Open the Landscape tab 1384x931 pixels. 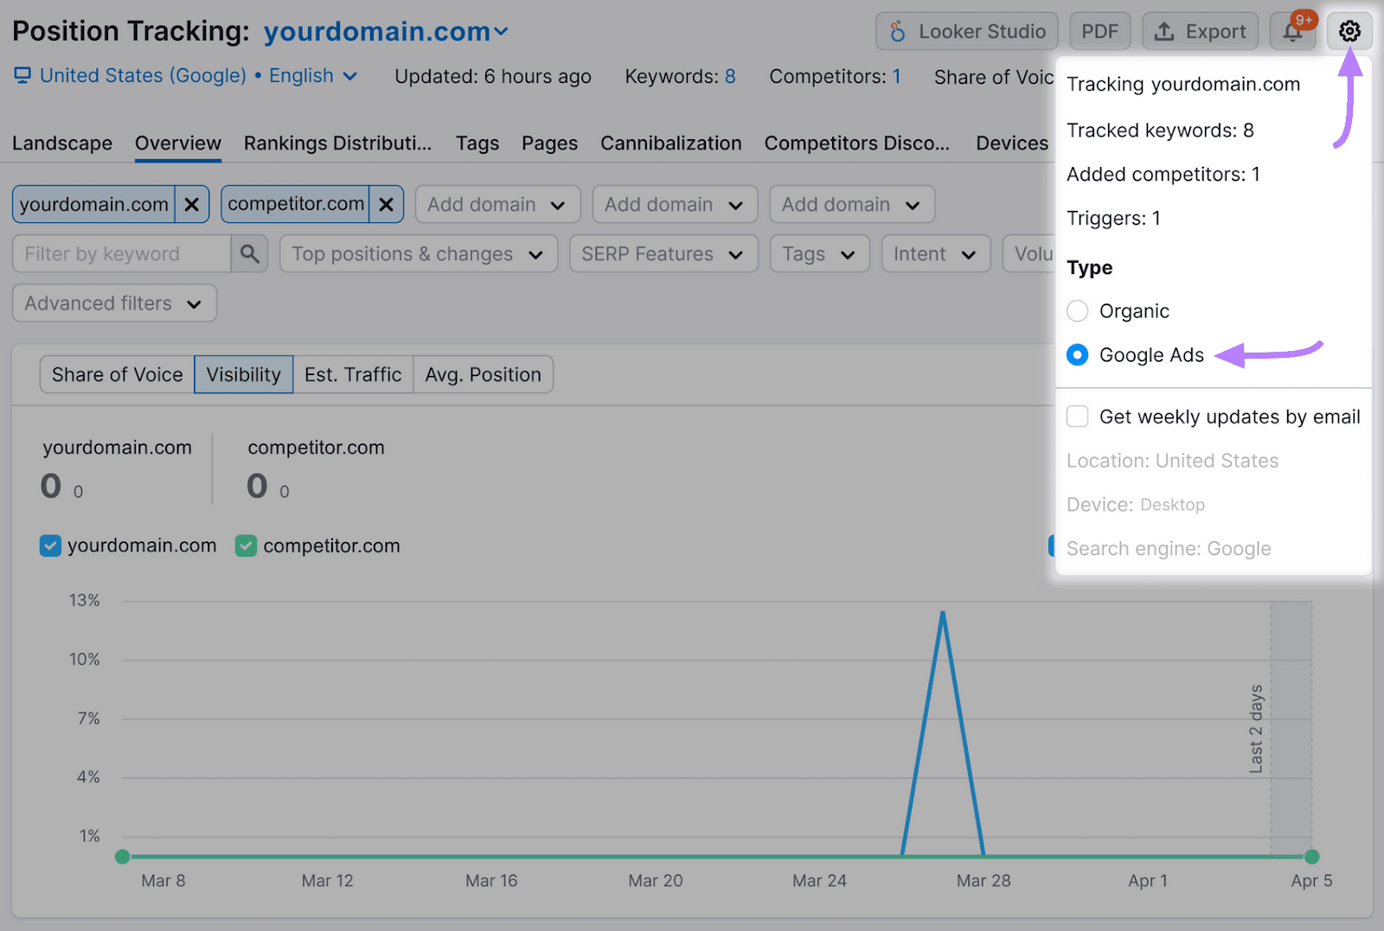[x=61, y=143]
